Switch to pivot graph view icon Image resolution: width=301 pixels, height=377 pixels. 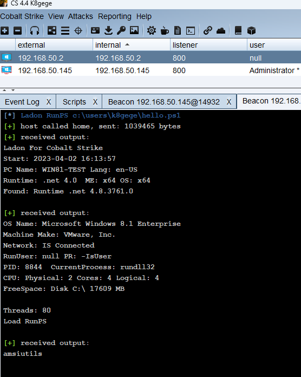pyautogui.click(x=52, y=30)
